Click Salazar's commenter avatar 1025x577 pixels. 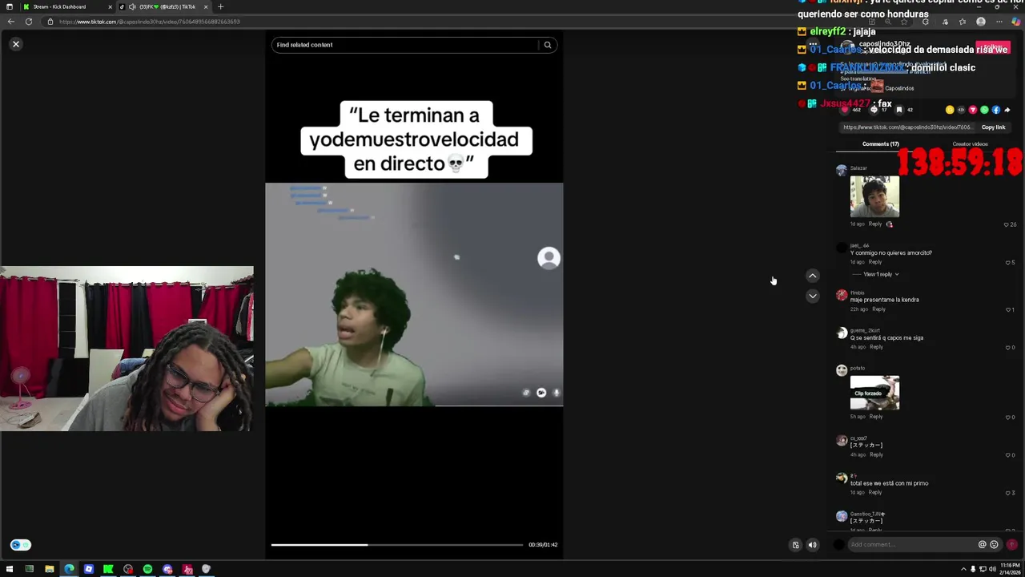841,170
